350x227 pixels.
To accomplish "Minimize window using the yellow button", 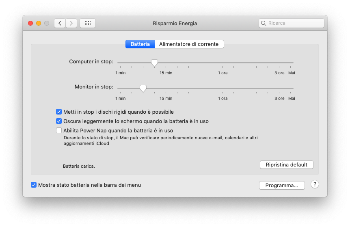I will pos(39,23).
